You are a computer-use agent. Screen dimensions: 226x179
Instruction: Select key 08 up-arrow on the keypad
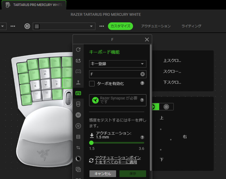[x=45, y=73]
